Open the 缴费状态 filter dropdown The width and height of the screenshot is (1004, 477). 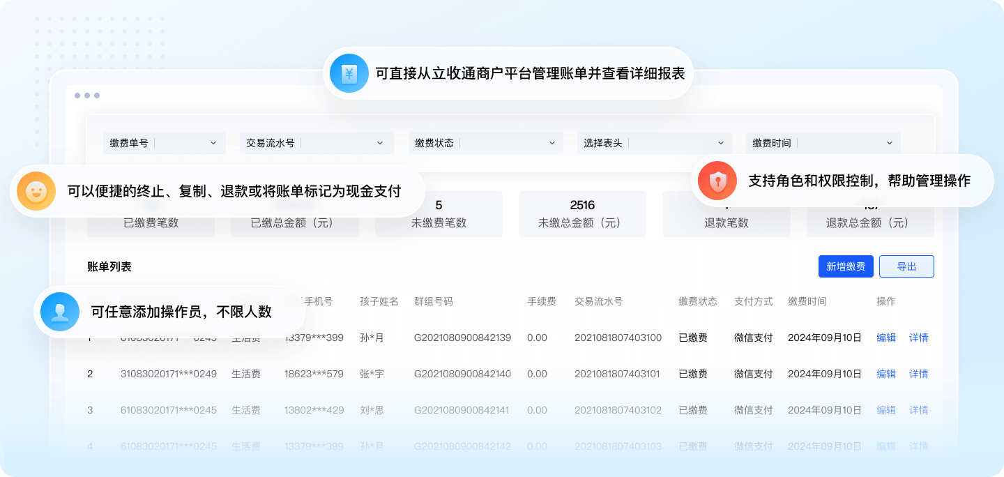tap(485, 143)
